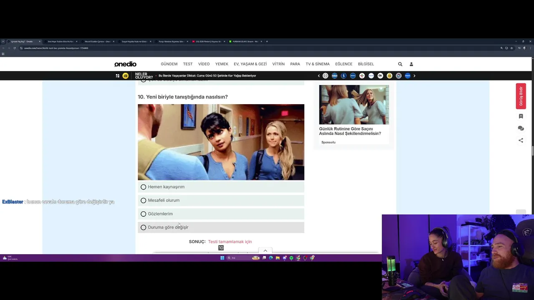Open the browser three-dot menu
Screen dimensions: 534x300
tap(531, 48)
